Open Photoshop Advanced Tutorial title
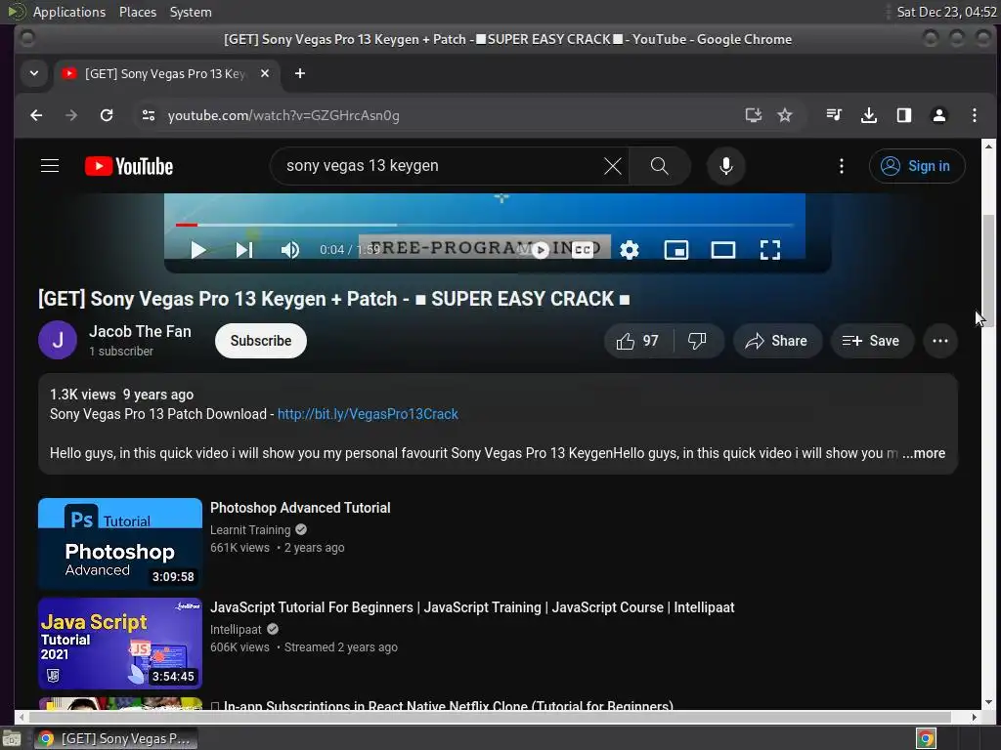 (x=300, y=508)
